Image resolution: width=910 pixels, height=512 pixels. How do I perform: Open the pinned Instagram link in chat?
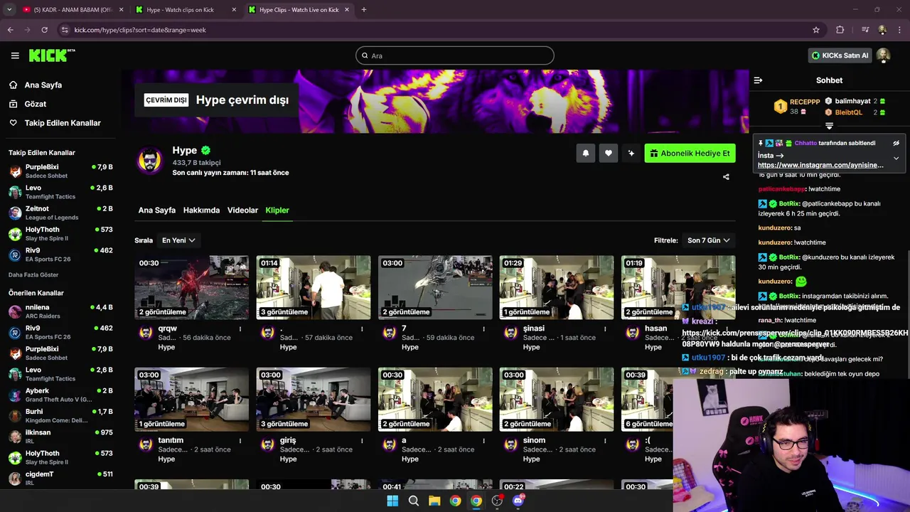(x=820, y=165)
